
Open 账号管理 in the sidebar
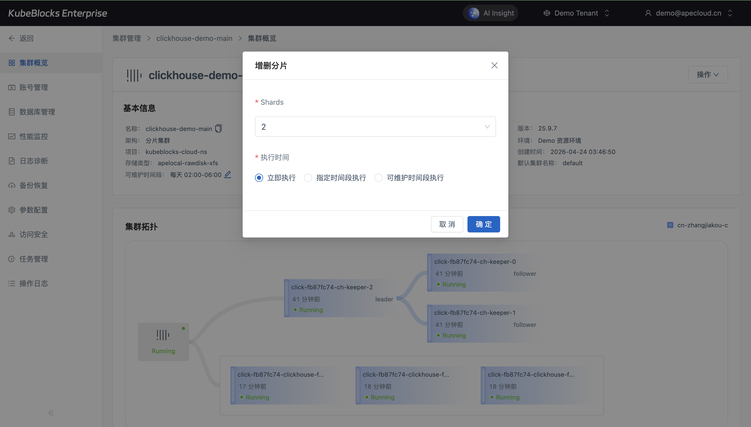pyautogui.click(x=34, y=87)
